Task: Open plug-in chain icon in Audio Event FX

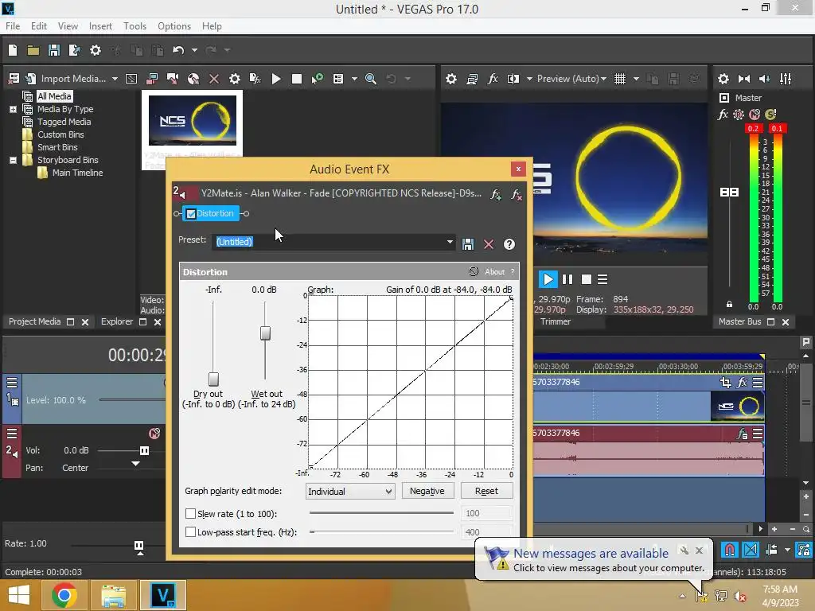Action: 495,194
